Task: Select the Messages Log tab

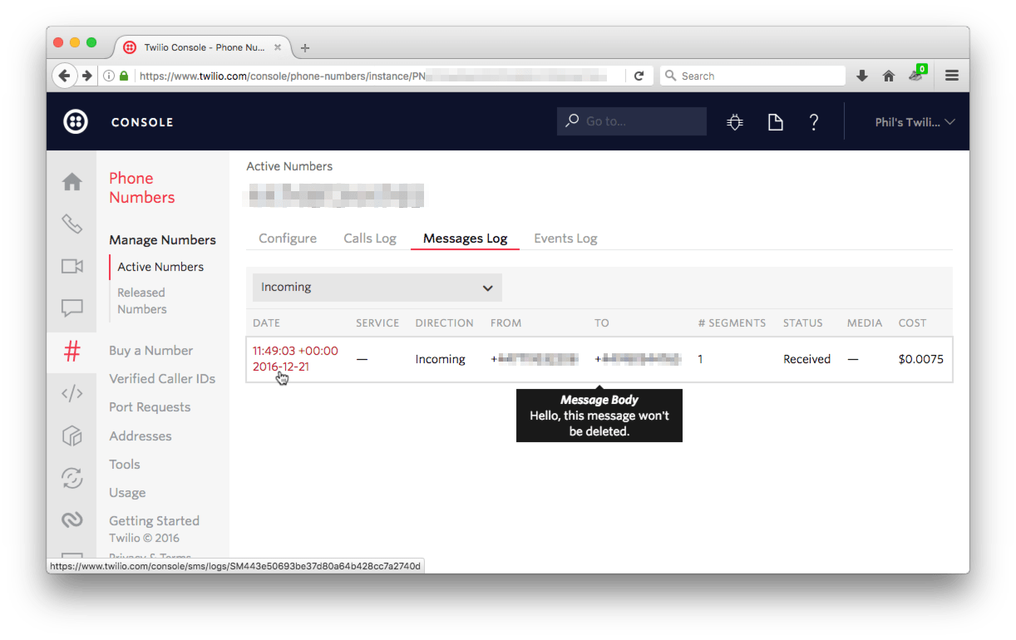Action: click(x=465, y=239)
